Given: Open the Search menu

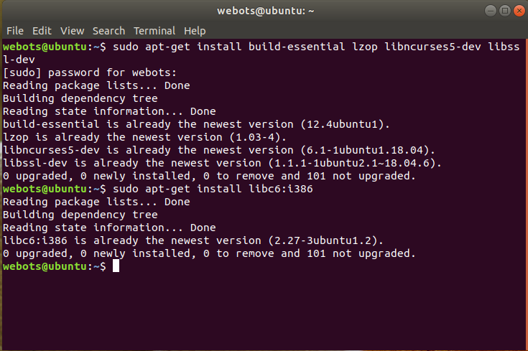Looking at the screenshot, I should coord(108,31).
